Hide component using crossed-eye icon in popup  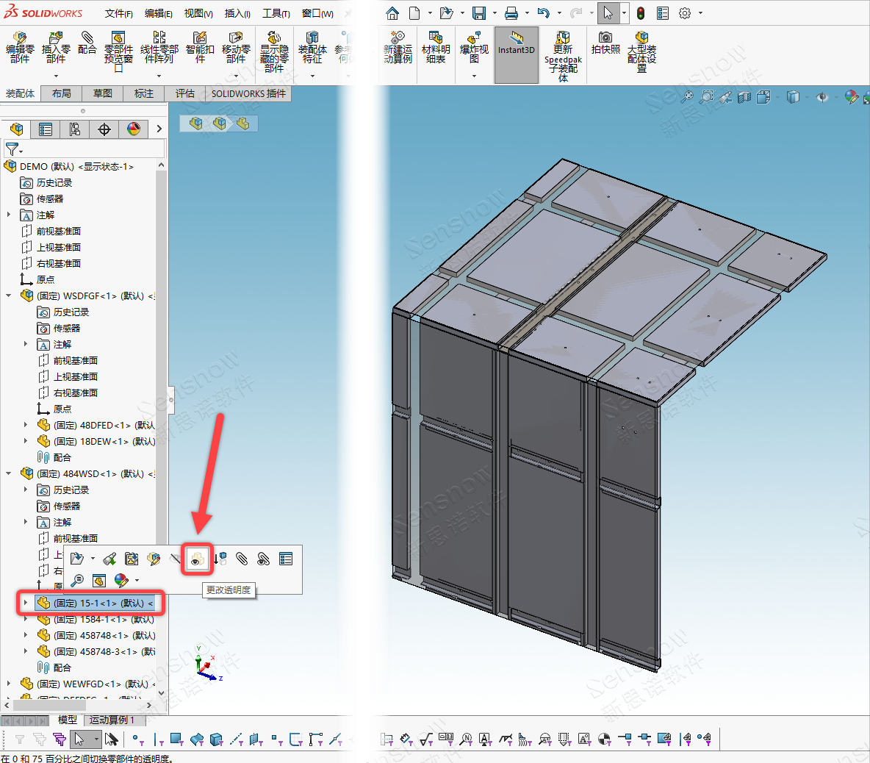click(x=175, y=559)
